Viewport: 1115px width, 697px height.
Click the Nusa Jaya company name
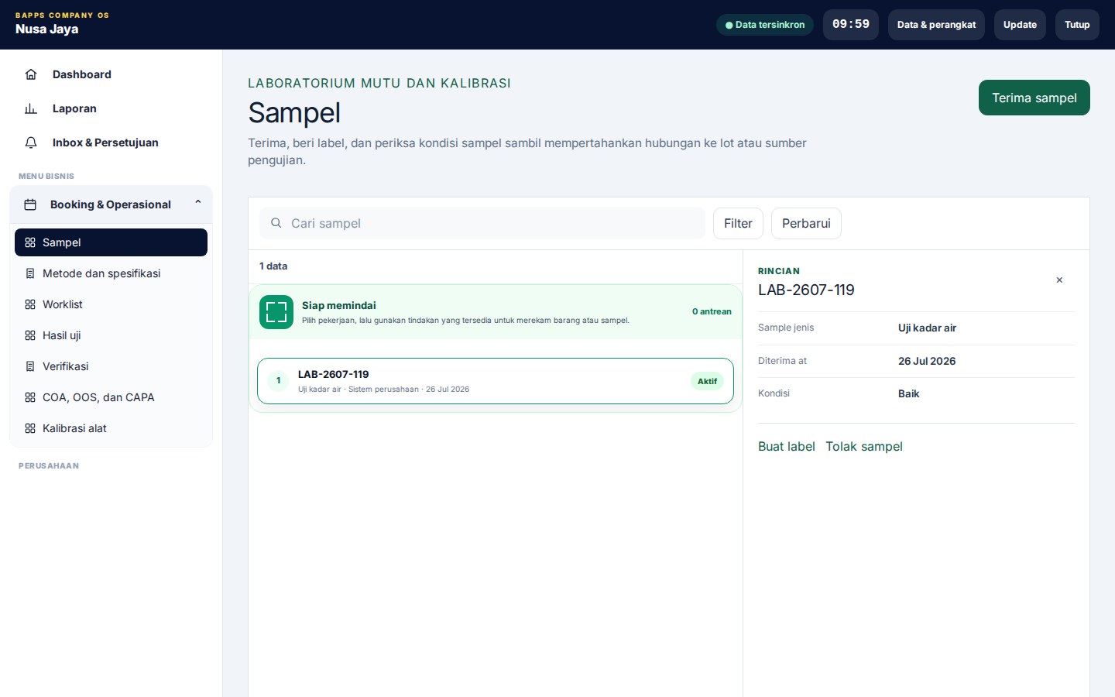pyautogui.click(x=46, y=29)
